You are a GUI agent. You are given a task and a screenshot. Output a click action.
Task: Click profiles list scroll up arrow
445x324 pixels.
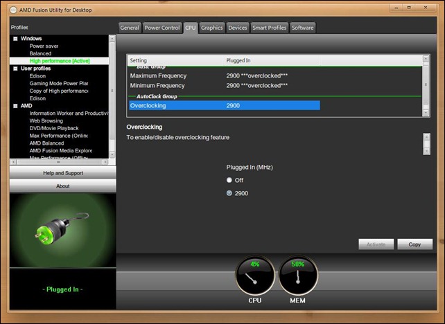click(112, 39)
